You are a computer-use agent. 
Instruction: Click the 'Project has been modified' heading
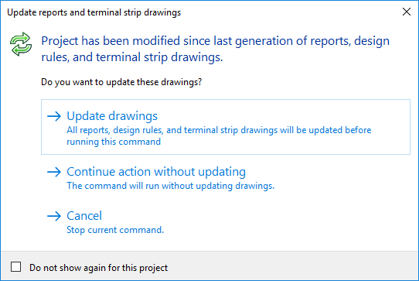pos(216,49)
